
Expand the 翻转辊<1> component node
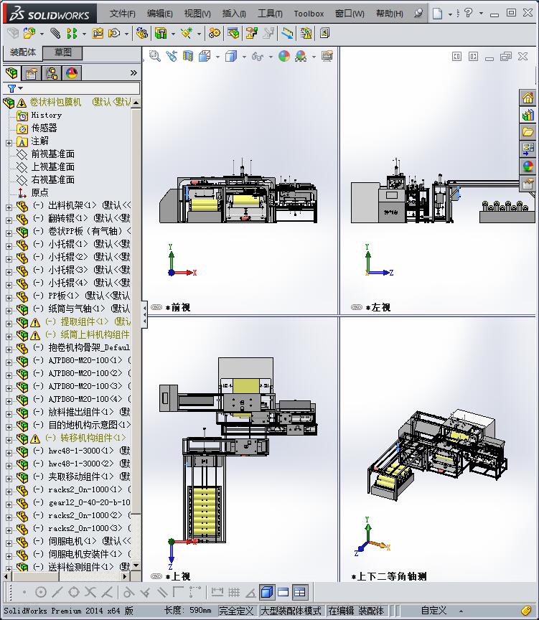click(9, 220)
